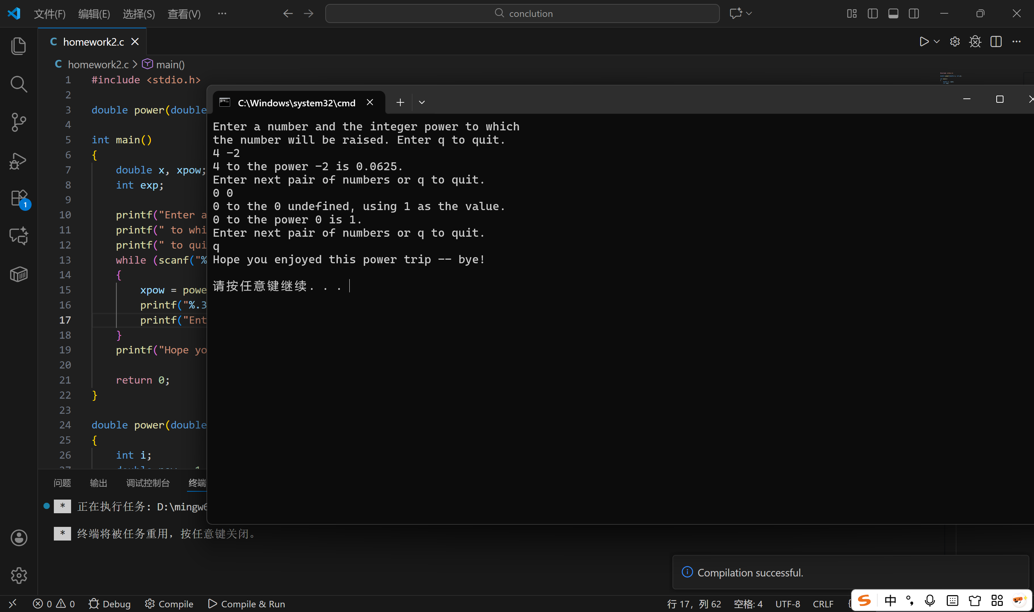1034x612 pixels.
Task: Open the Manage gear at sidebar bottom
Action: pos(19,575)
